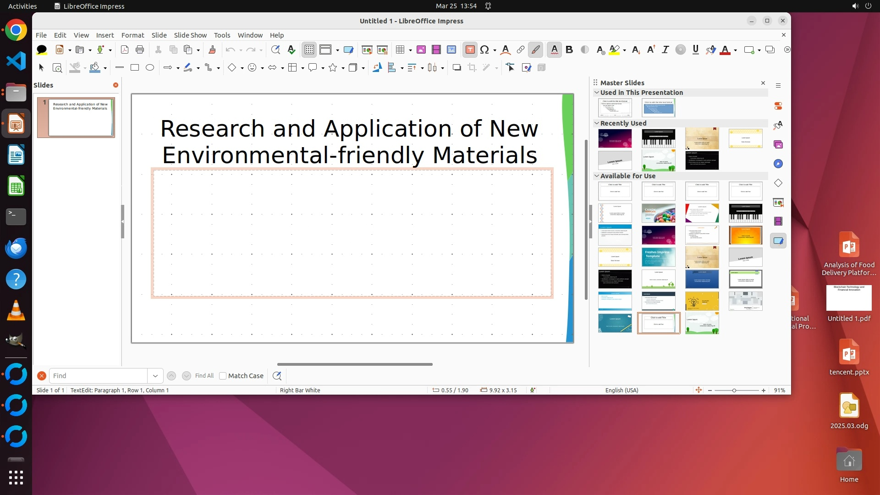Select the Candy master slide thumbnail

tap(658, 213)
